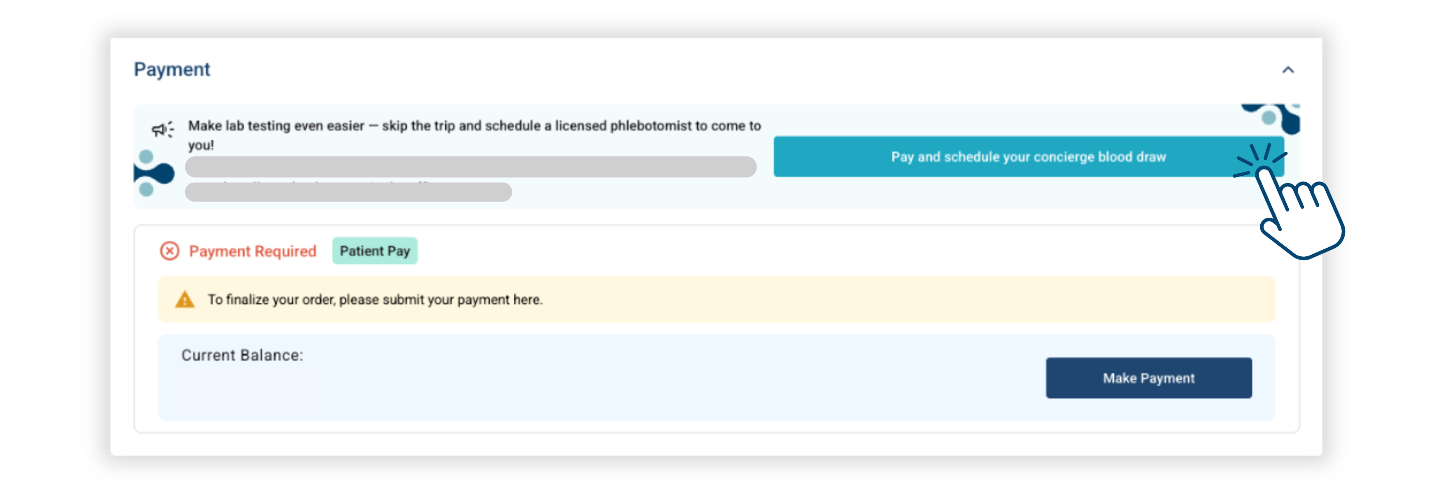
Task: Click the red X circle icon
Action: [170, 251]
